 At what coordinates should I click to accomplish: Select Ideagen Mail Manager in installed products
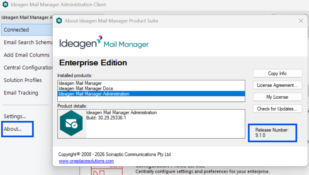pyautogui.click(x=151, y=83)
